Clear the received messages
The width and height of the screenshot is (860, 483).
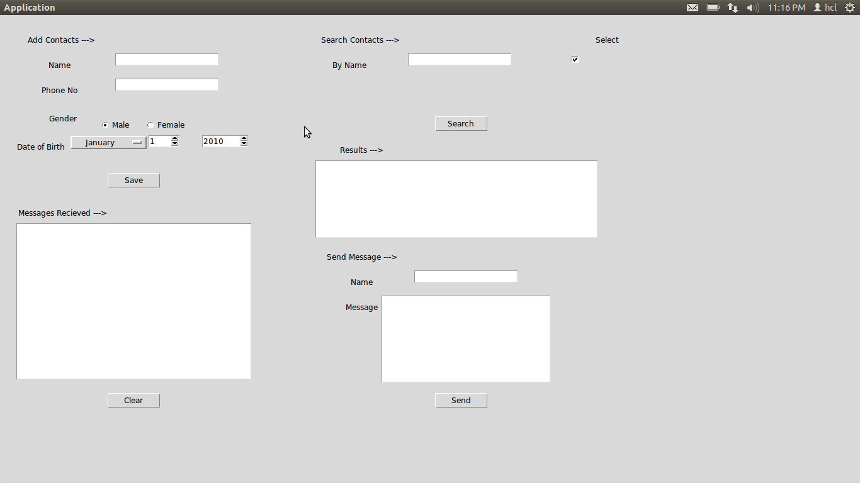[133, 400]
